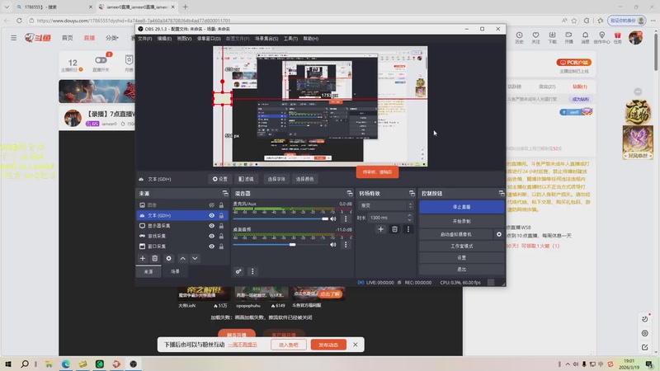Pop out the 控制按钮 dock panel
Screen dimensions: 660x371
pyautogui.click(x=502, y=193)
